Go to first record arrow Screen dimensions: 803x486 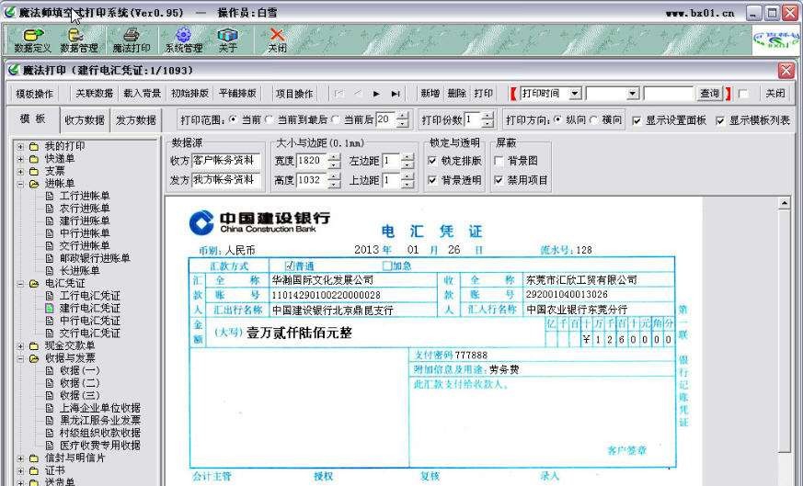[338, 94]
